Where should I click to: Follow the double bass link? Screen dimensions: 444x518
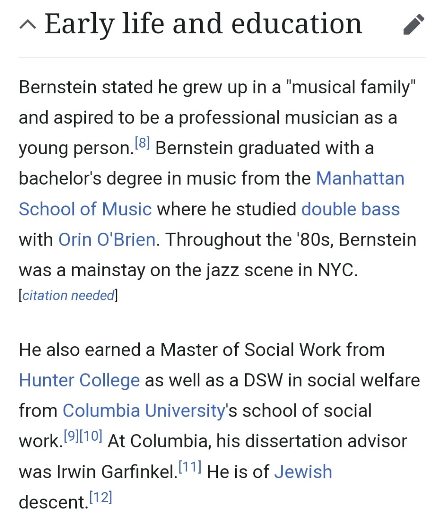350,209
